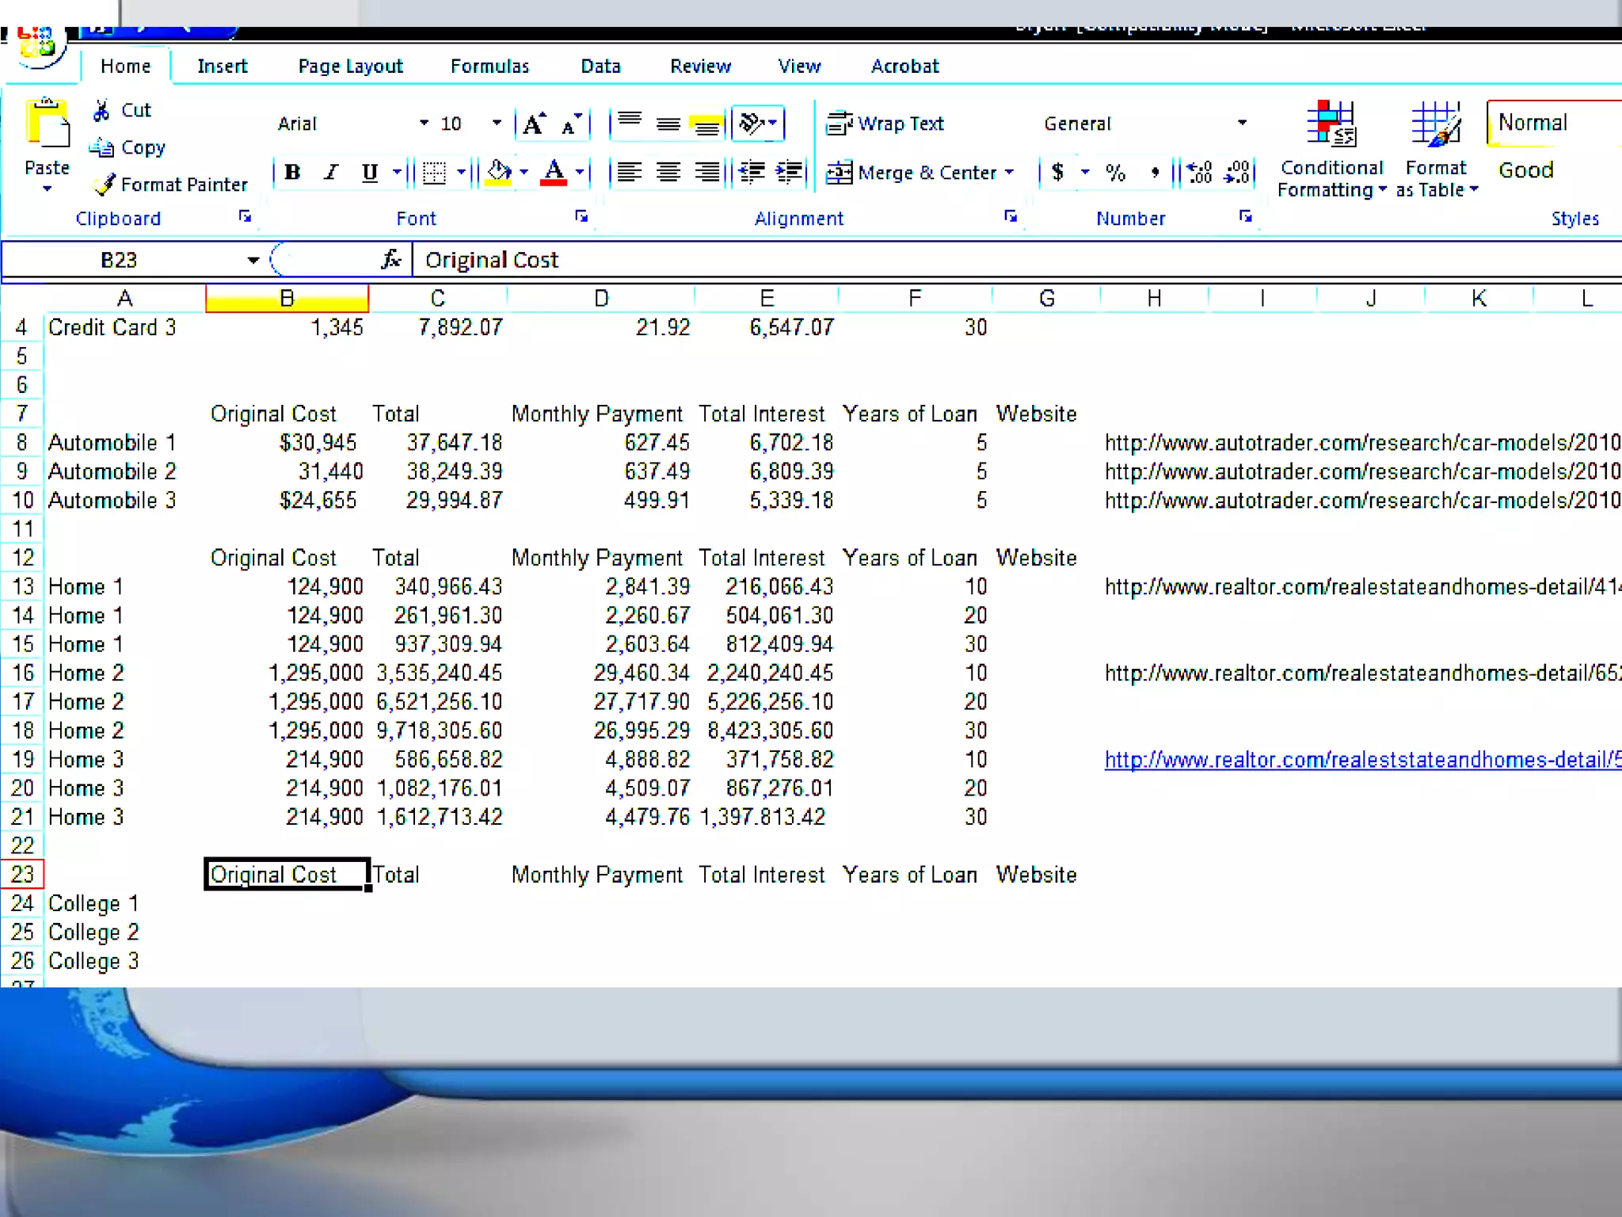Switch to the Formulas tab

pos(489,67)
